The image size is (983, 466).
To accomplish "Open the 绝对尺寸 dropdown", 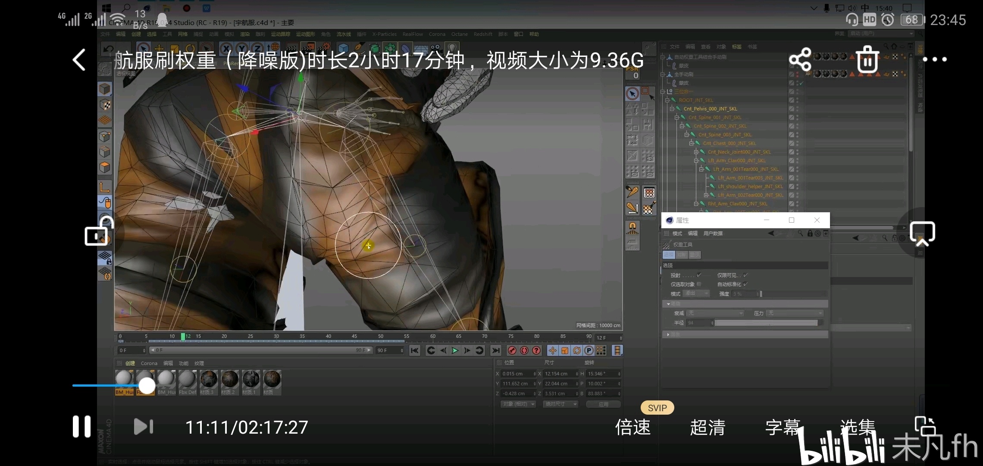I will click(x=560, y=404).
